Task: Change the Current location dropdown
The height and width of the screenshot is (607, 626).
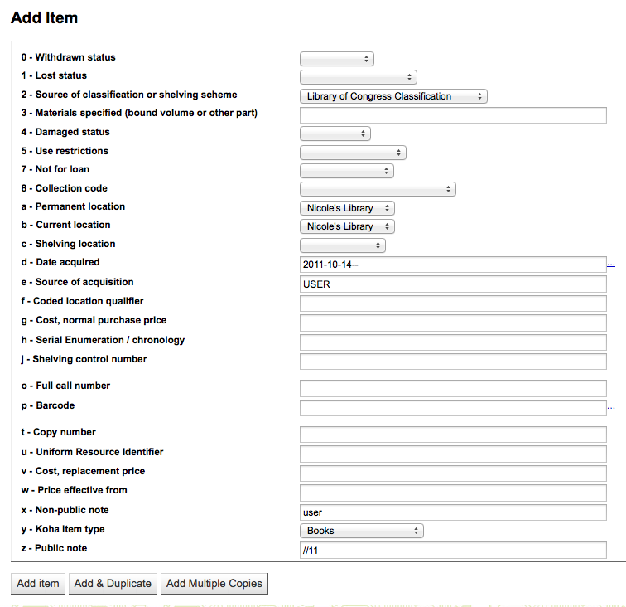Action: 347,226
